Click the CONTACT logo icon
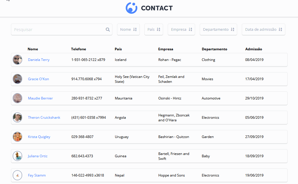The image size is (298, 184). click(131, 8)
